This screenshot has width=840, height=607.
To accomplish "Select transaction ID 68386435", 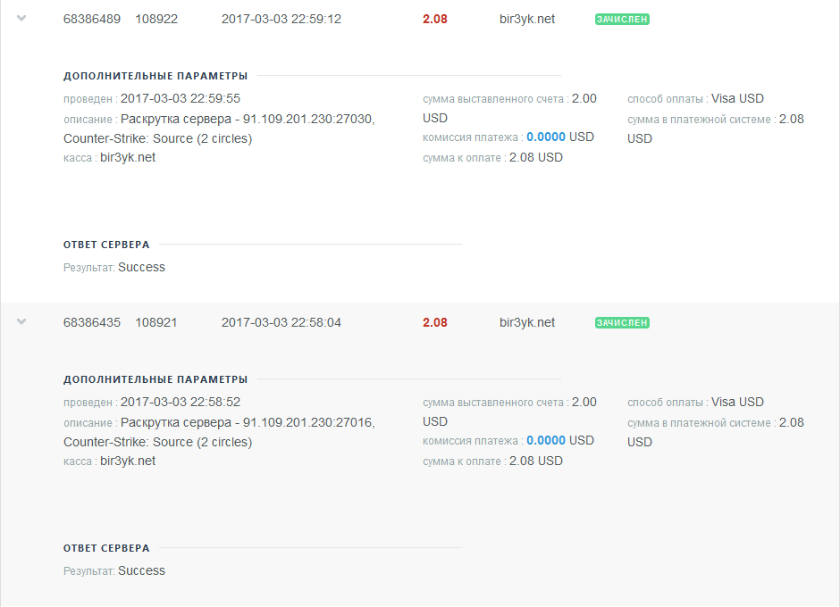I will click(92, 322).
